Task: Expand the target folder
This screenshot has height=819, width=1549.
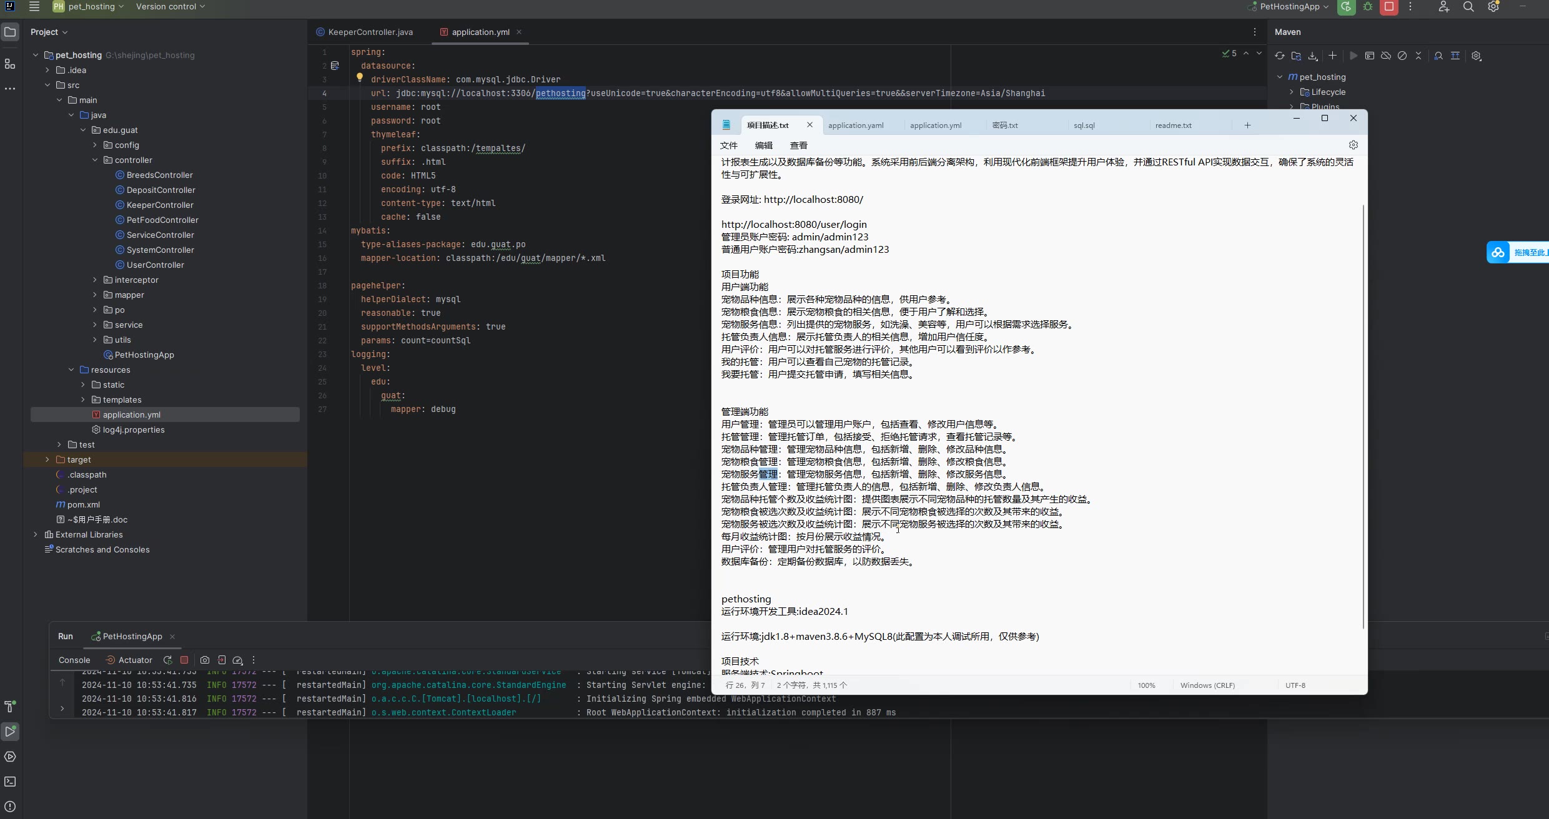Action: click(x=47, y=459)
